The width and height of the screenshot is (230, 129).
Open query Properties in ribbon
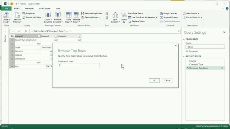tap(29, 13)
